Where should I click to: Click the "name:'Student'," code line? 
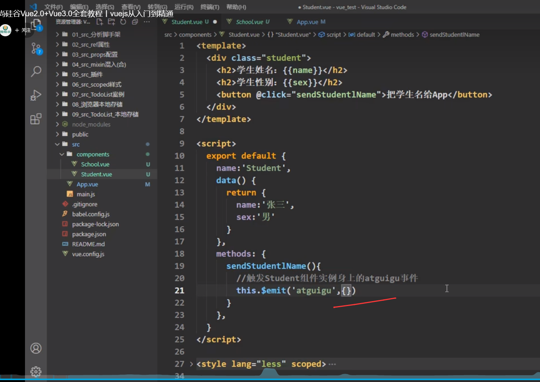(x=253, y=168)
